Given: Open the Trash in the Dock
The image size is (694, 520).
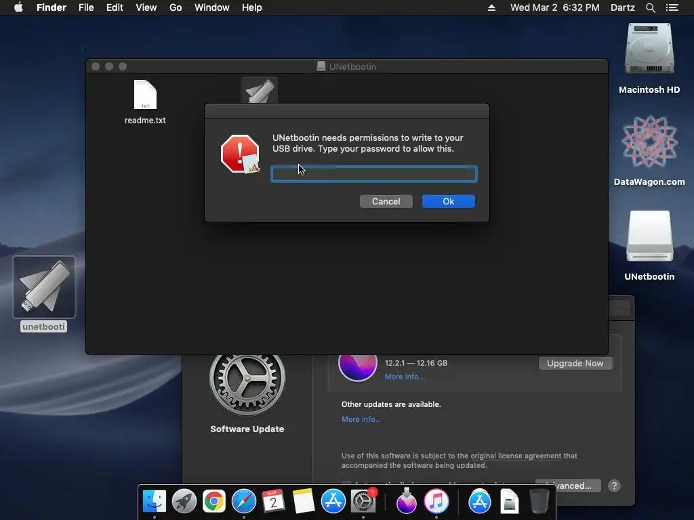Looking at the screenshot, I should (539, 502).
